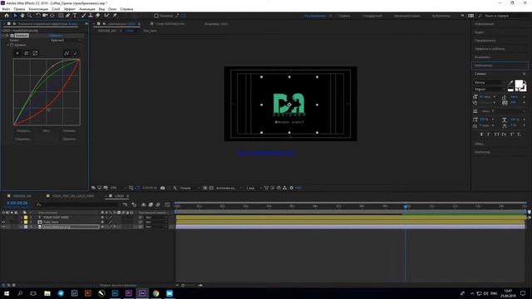Click the Reset link of Curves effect
532x299 pixels.
(56, 35)
